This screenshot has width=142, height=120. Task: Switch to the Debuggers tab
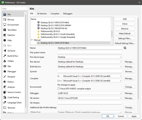[68, 14]
